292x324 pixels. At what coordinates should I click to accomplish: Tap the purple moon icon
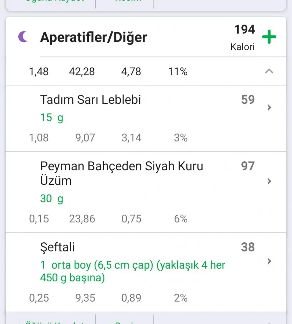23,37
